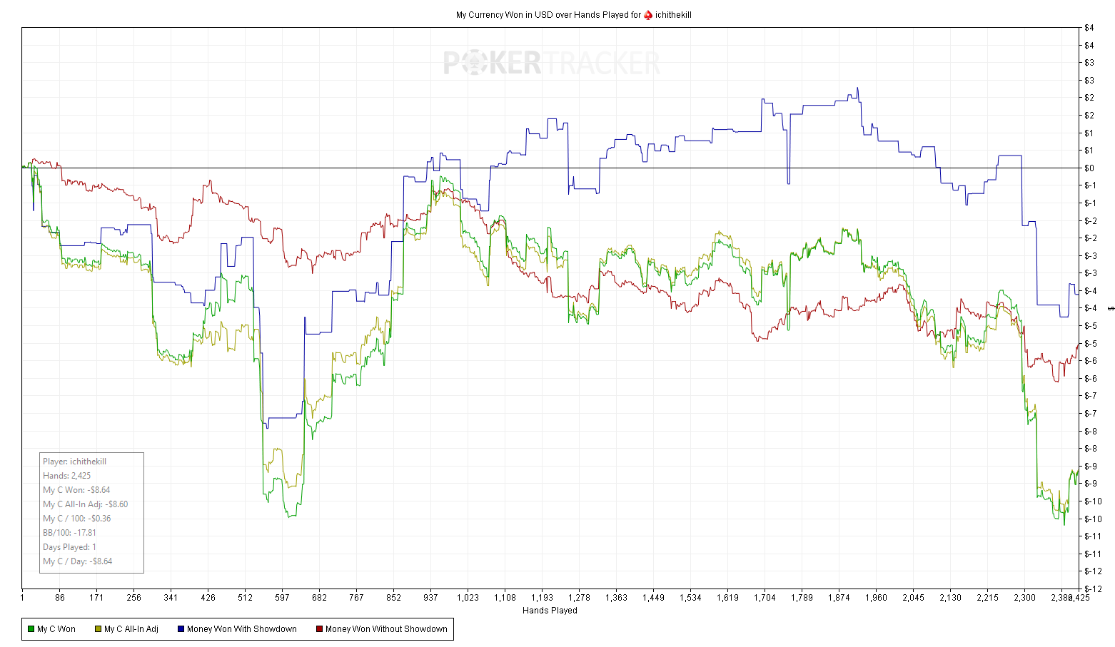
Task: Click x-axis tick label '1,108'
Action: [x=505, y=598]
